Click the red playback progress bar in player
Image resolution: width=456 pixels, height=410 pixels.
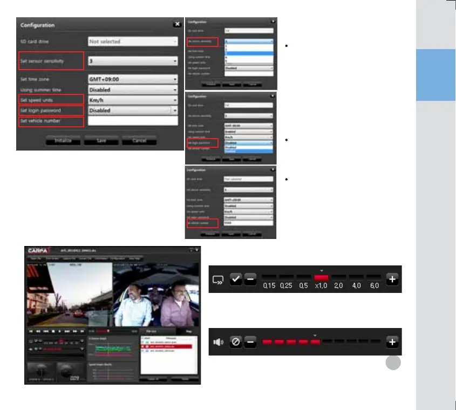[102, 331]
